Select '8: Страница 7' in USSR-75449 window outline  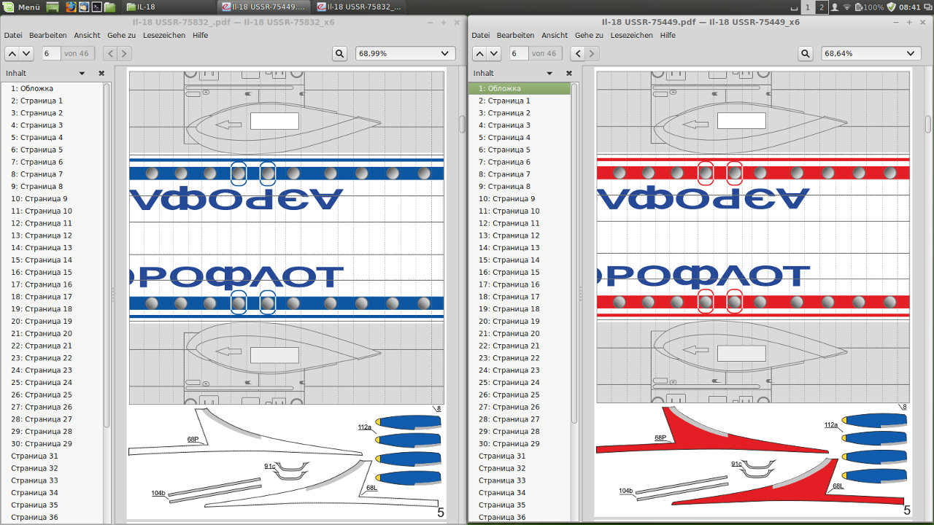tap(520, 174)
